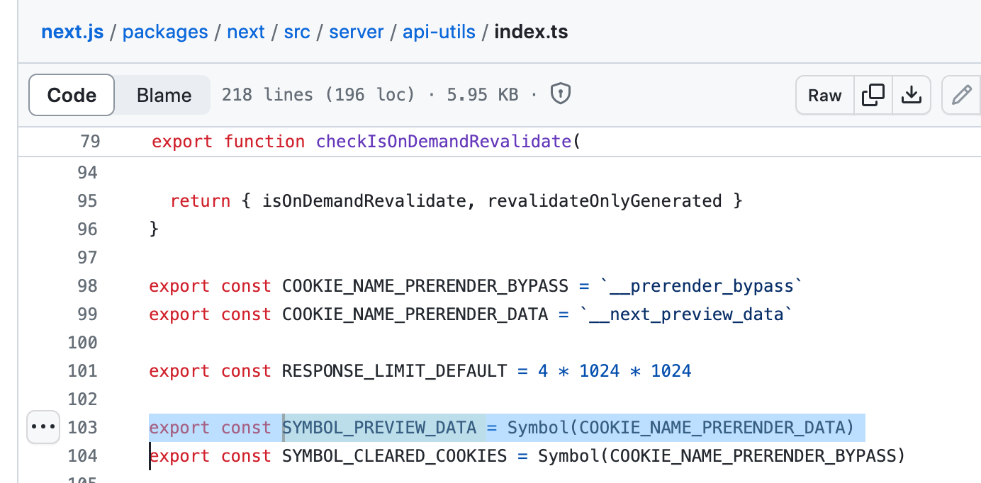The image size is (981, 483).
Task: Select line number 96
Action: 87,229
